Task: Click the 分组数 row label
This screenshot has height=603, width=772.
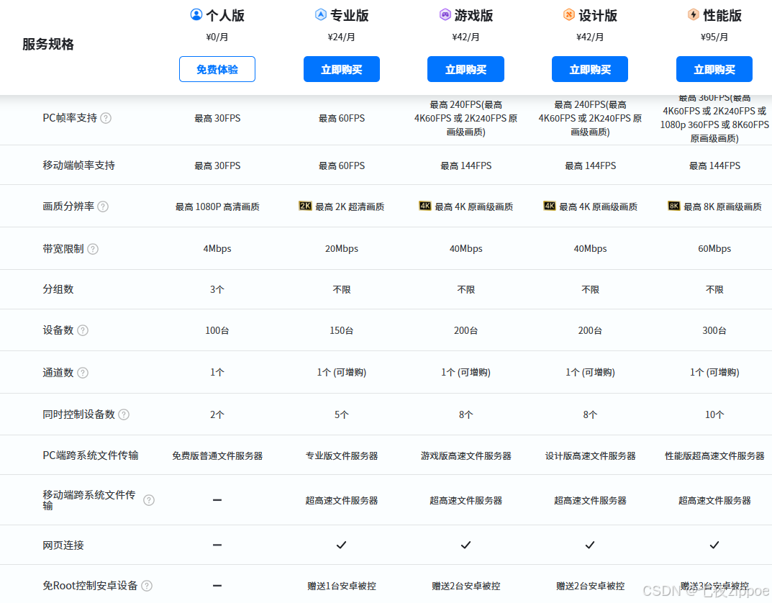Action: click(x=58, y=289)
